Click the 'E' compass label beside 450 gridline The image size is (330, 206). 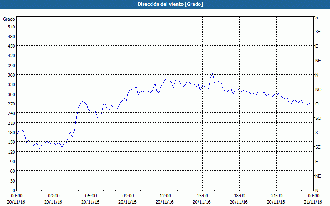coord(316,46)
